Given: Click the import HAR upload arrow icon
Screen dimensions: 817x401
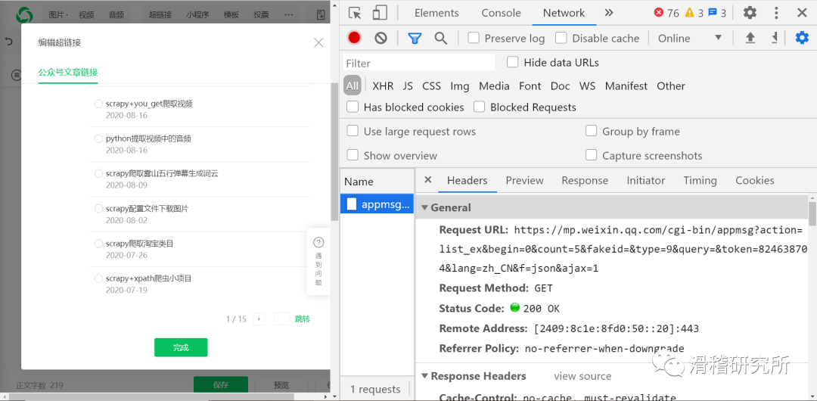Looking at the screenshot, I should [750, 38].
